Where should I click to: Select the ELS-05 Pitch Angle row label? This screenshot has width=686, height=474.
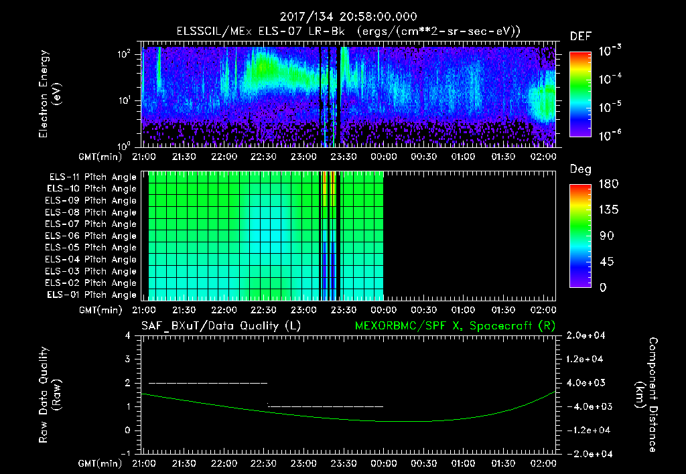click(91, 248)
